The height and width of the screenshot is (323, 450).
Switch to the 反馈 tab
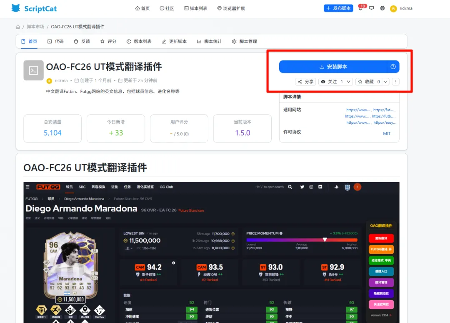82,41
